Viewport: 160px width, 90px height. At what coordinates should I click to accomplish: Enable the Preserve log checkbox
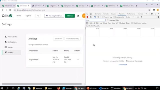(102, 17)
